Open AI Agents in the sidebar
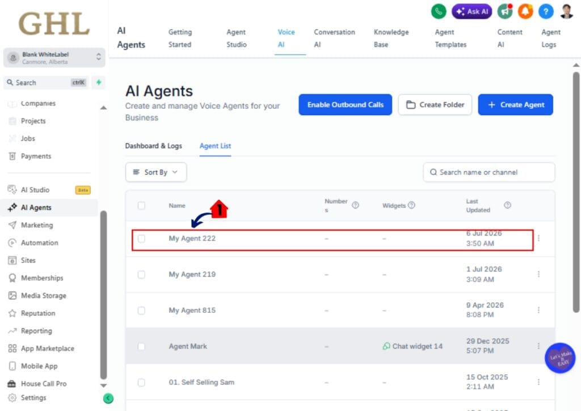The height and width of the screenshot is (411, 581). point(49,207)
